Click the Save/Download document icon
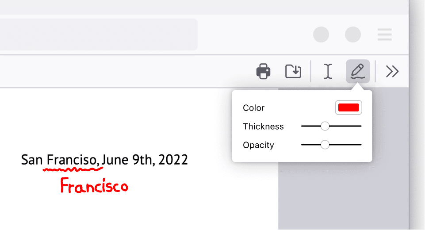The image size is (425, 230). click(293, 71)
